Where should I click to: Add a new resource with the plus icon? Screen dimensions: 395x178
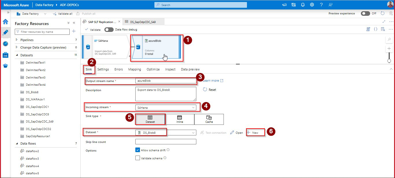pyautogui.click(x=74, y=31)
